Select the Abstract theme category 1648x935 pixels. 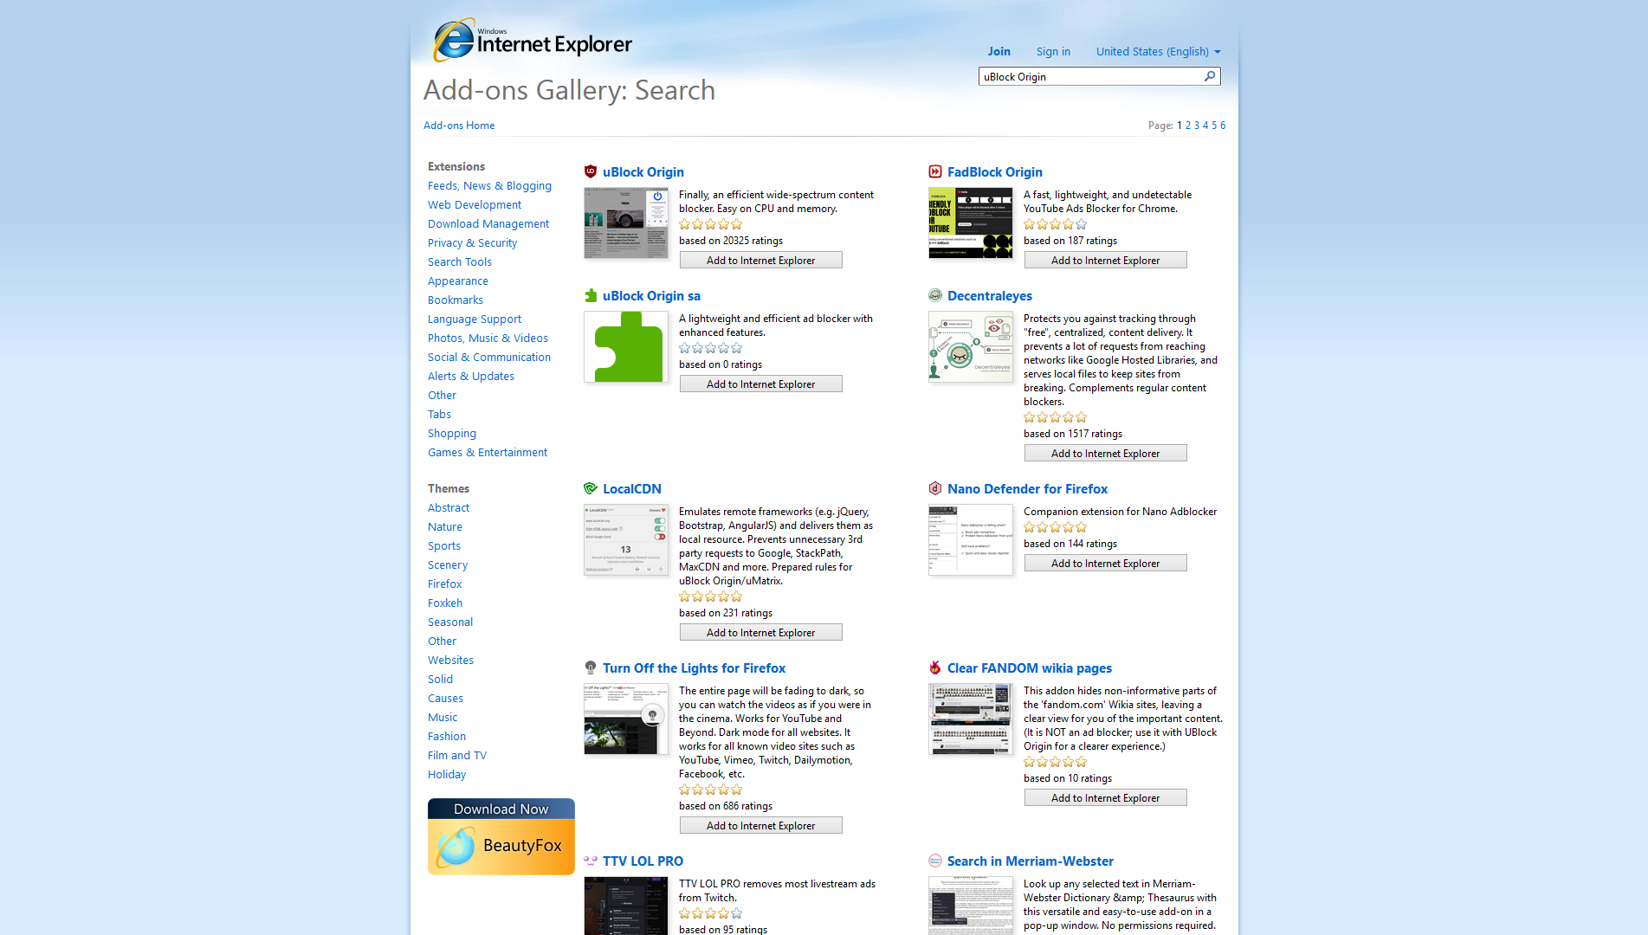449,507
